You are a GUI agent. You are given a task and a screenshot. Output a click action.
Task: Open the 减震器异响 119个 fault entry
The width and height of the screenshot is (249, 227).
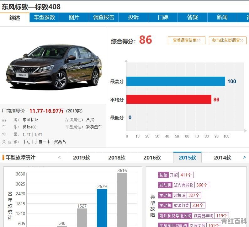pyautogui.click(x=193, y=216)
